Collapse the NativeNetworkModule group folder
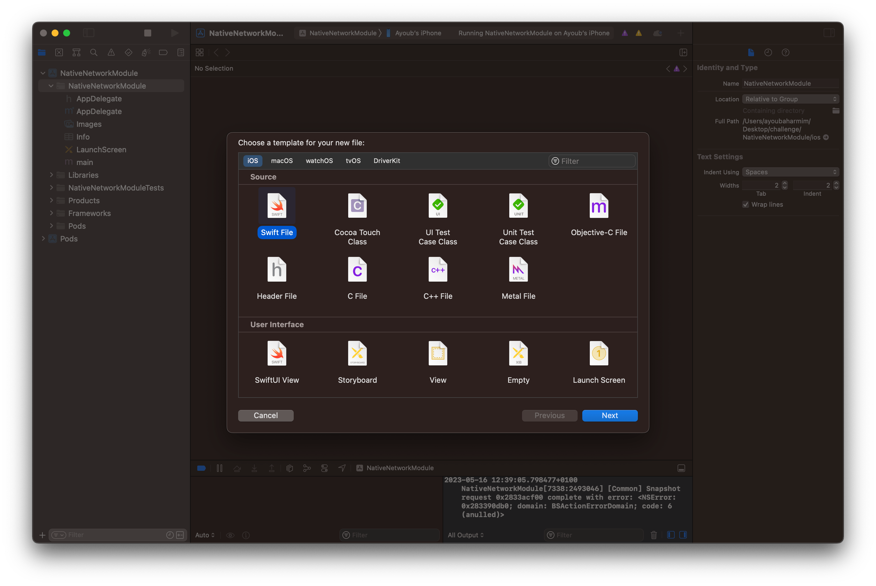876x586 pixels. (51, 86)
